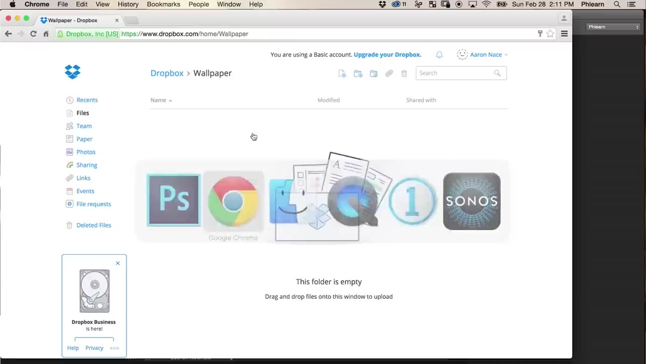Click the Share folder icon
The height and width of the screenshot is (364, 646).
pos(374,74)
